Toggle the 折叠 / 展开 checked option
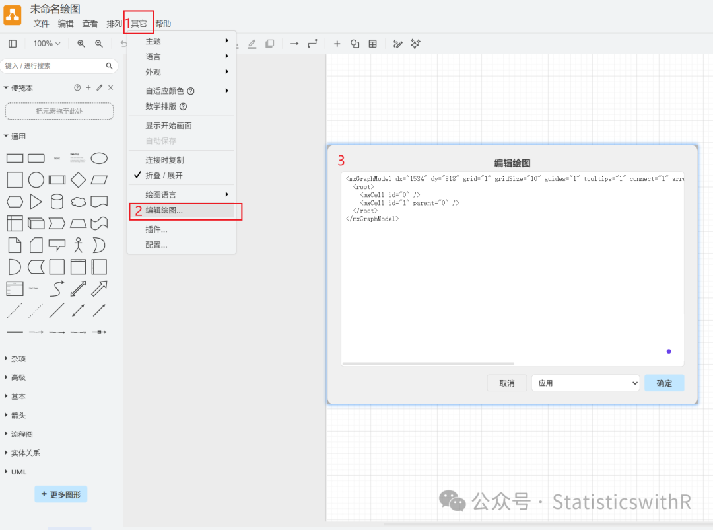The width and height of the screenshot is (713, 530). pos(164,176)
